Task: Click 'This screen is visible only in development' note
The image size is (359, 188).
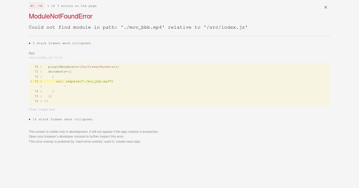Action: point(94,132)
